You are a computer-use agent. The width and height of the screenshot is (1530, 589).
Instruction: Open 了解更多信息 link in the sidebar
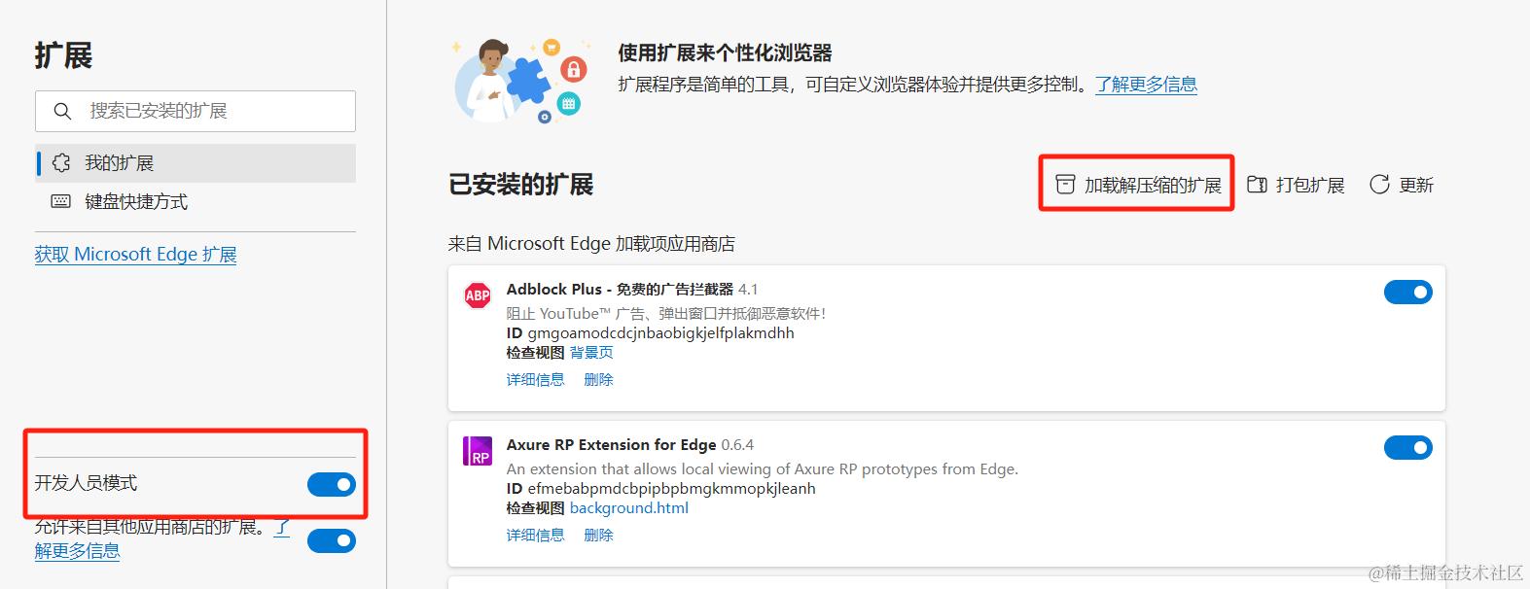point(77,550)
